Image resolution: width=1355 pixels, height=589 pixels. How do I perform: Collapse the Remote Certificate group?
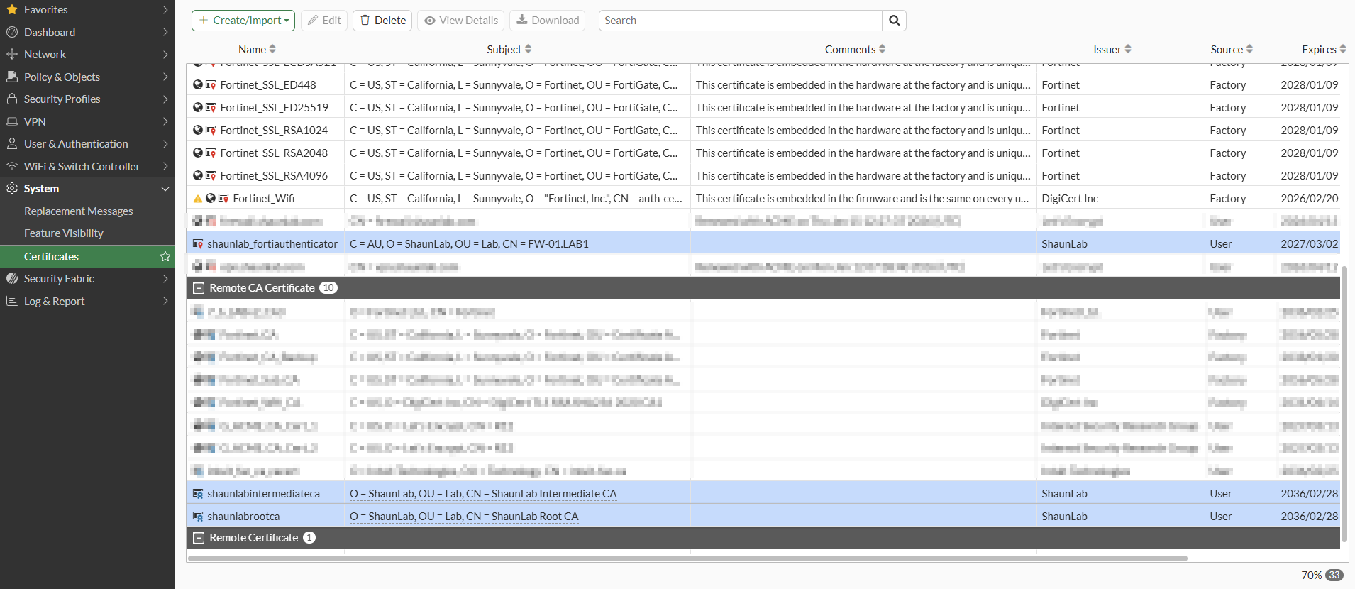[199, 538]
